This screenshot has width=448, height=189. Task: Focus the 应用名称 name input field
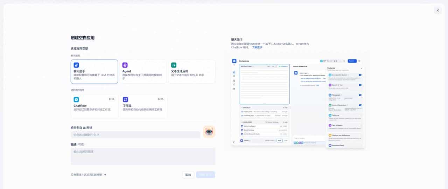[x=135, y=135]
